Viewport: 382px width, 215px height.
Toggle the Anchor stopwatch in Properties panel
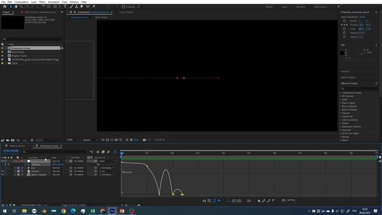pyautogui.click(x=344, y=21)
